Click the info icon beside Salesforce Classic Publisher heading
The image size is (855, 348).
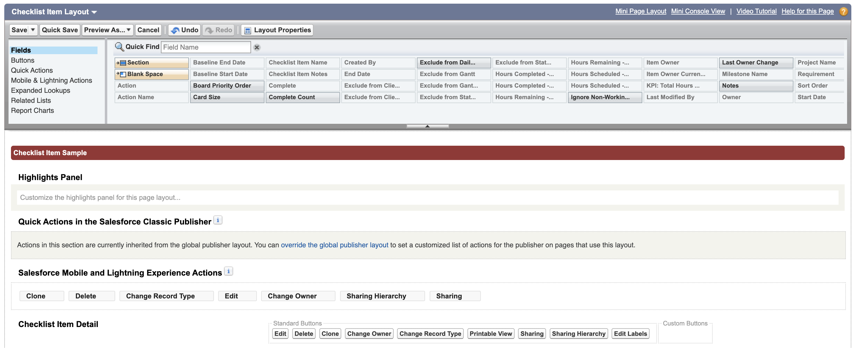click(218, 220)
